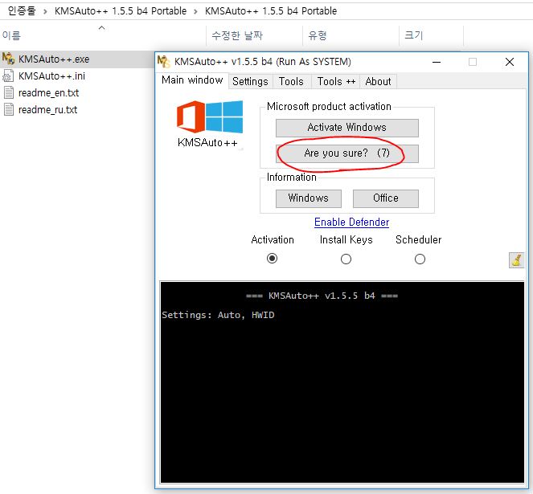Image resolution: width=533 pixels, height=494 pixels.
Task: Expand the chevron before the last breadcrumb segment
Action: point(195,11)
